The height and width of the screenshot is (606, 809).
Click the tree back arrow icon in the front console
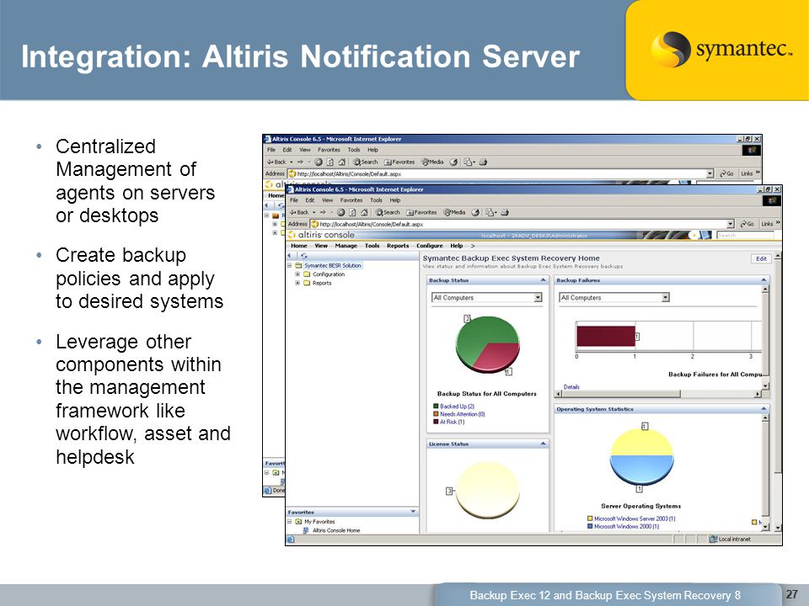pyautogui.click(x=290, y=256)
